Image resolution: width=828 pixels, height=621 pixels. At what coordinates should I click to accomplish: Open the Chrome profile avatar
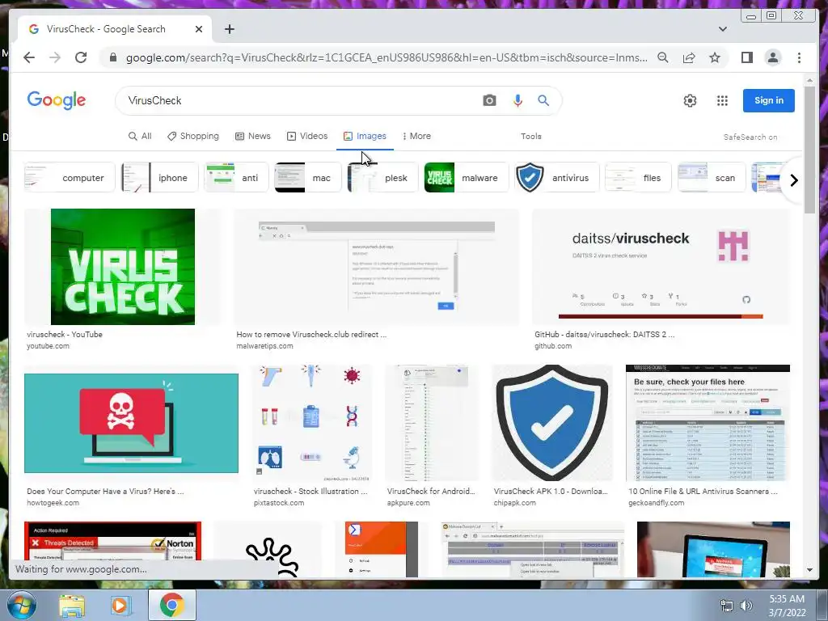click(772, 57)
